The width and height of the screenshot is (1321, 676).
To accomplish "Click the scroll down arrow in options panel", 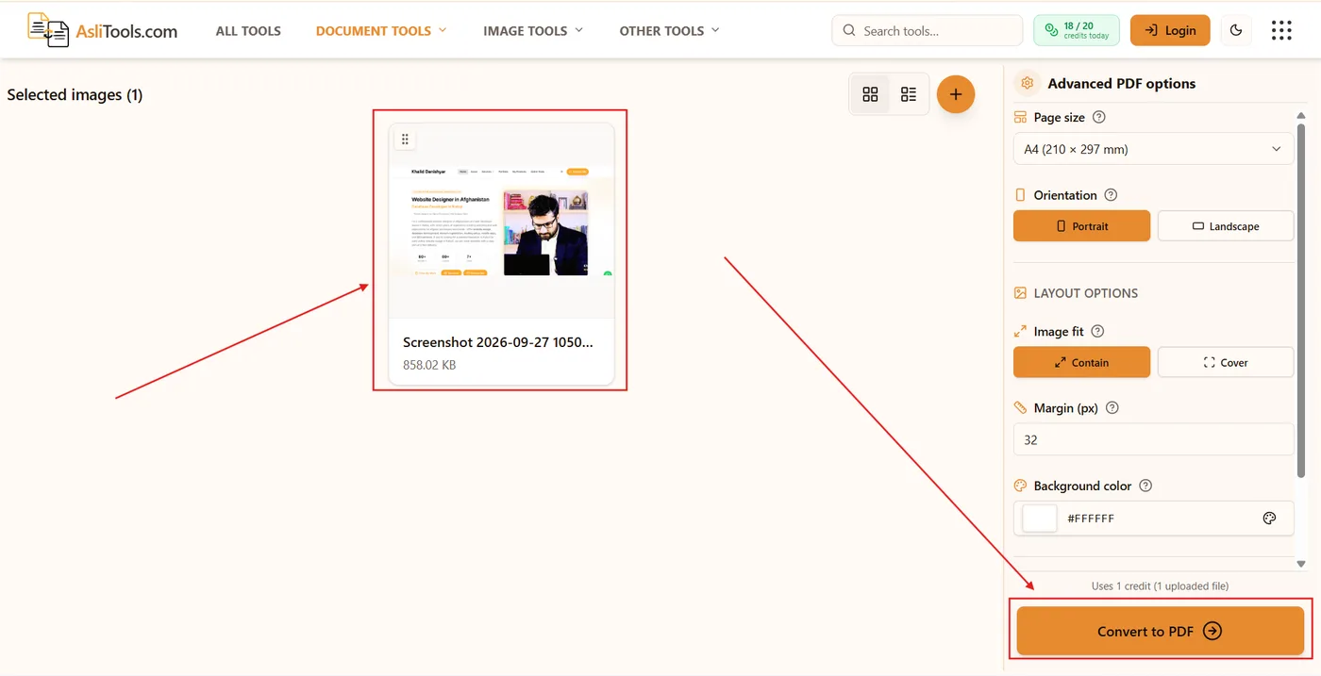I will pos(1301,564).
